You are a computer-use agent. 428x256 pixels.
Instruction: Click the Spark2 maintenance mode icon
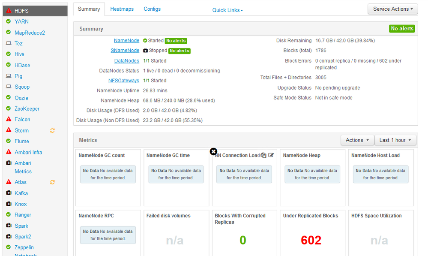[x=9, y=236]
